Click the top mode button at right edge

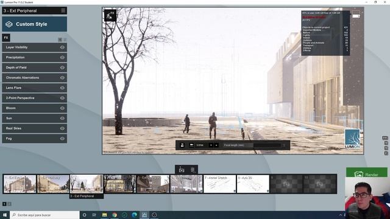(385, 138)
